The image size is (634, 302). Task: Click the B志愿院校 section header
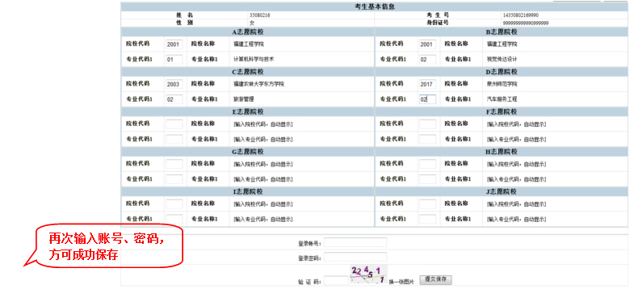tap(502, 32)
